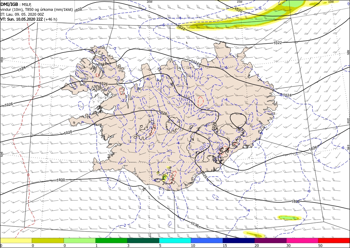The width and height of the screenshot is (350, 248).
Task: Click the legend value "30"
Action: [x=288, y=246]
